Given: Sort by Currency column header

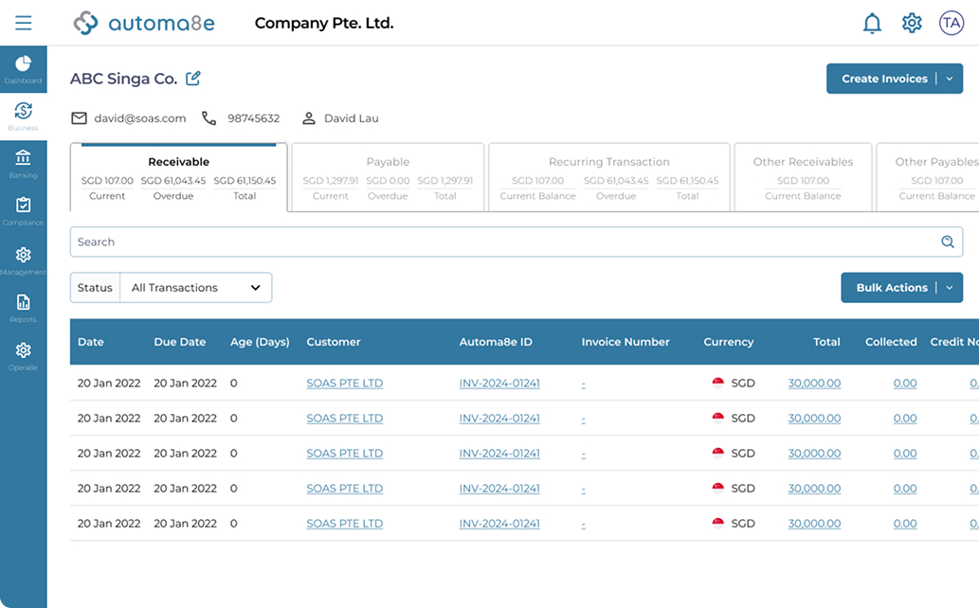Looking at the screenshot, I should click(x=729, y=342).
